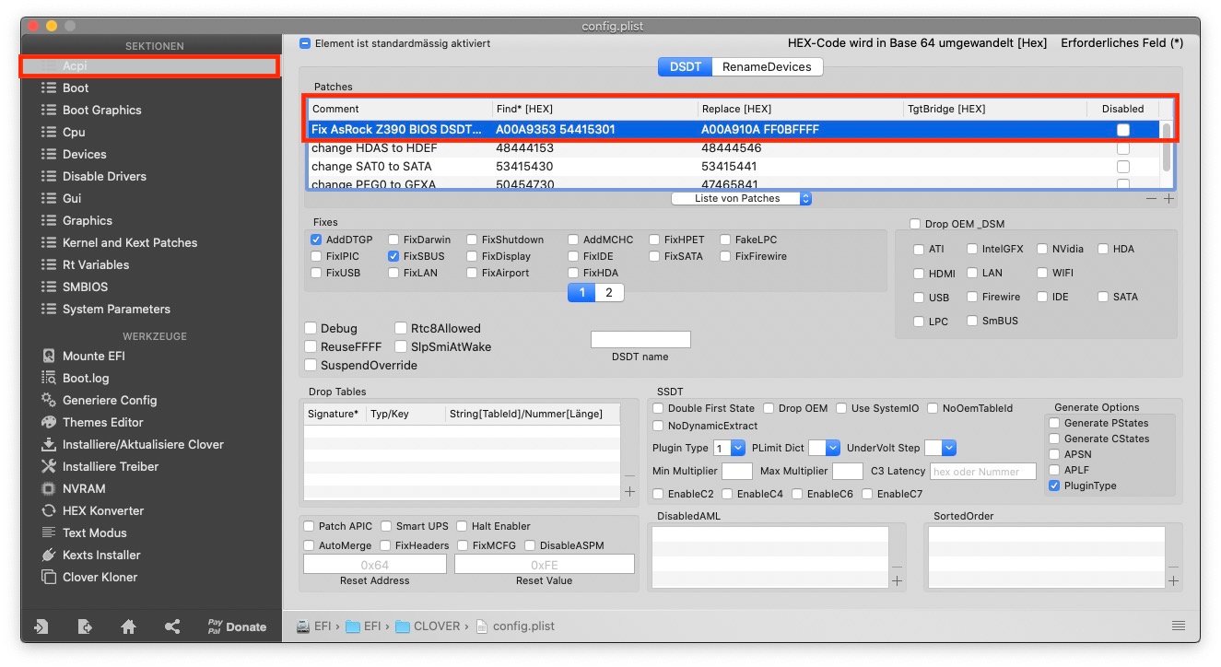Click the share icon in bottom bar
Viewport: 1221px width, 667px height.
(x=172, y=627)
